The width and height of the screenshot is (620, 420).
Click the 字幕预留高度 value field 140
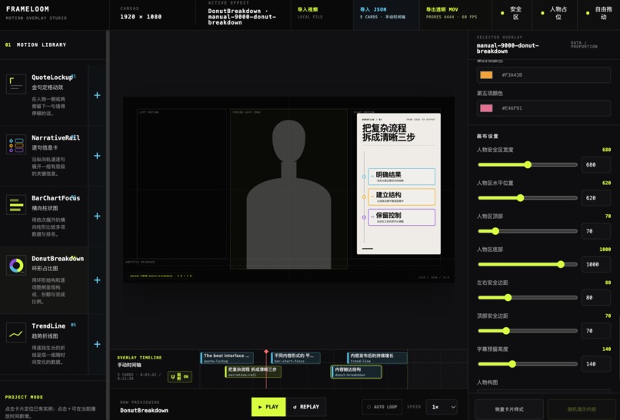596,364
